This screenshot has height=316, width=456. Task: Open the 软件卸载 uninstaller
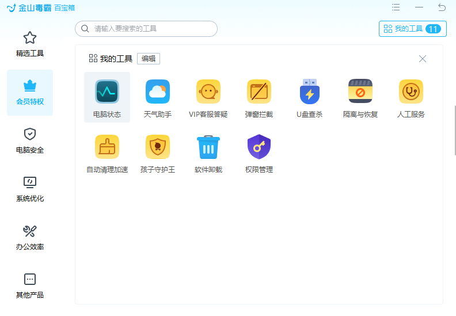tap(208, 153)
